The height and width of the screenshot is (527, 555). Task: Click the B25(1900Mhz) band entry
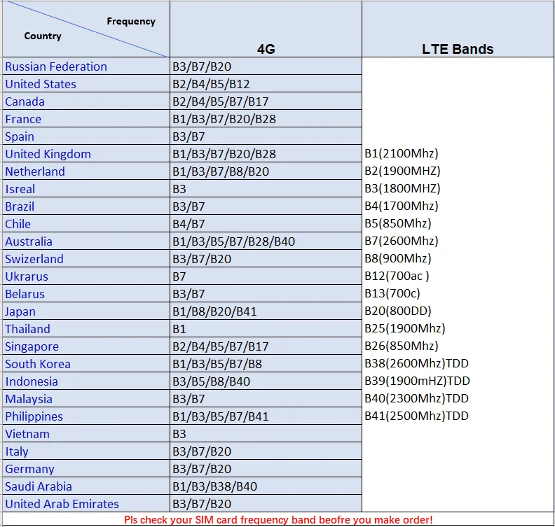(x=405, y=328)
